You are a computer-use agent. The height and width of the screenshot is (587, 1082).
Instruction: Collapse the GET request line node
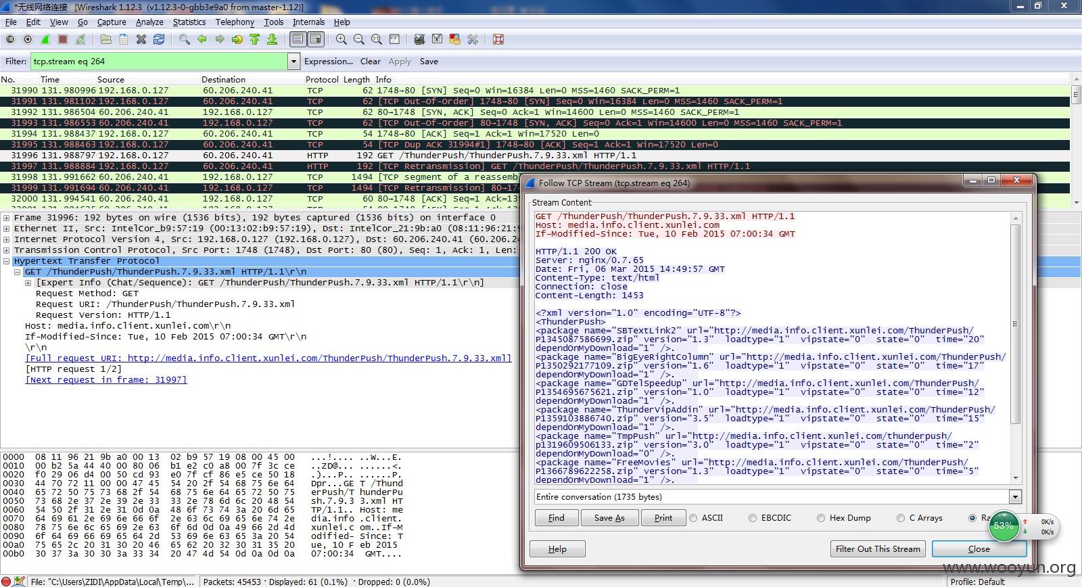pyautogui.click(x=18, y=272)
